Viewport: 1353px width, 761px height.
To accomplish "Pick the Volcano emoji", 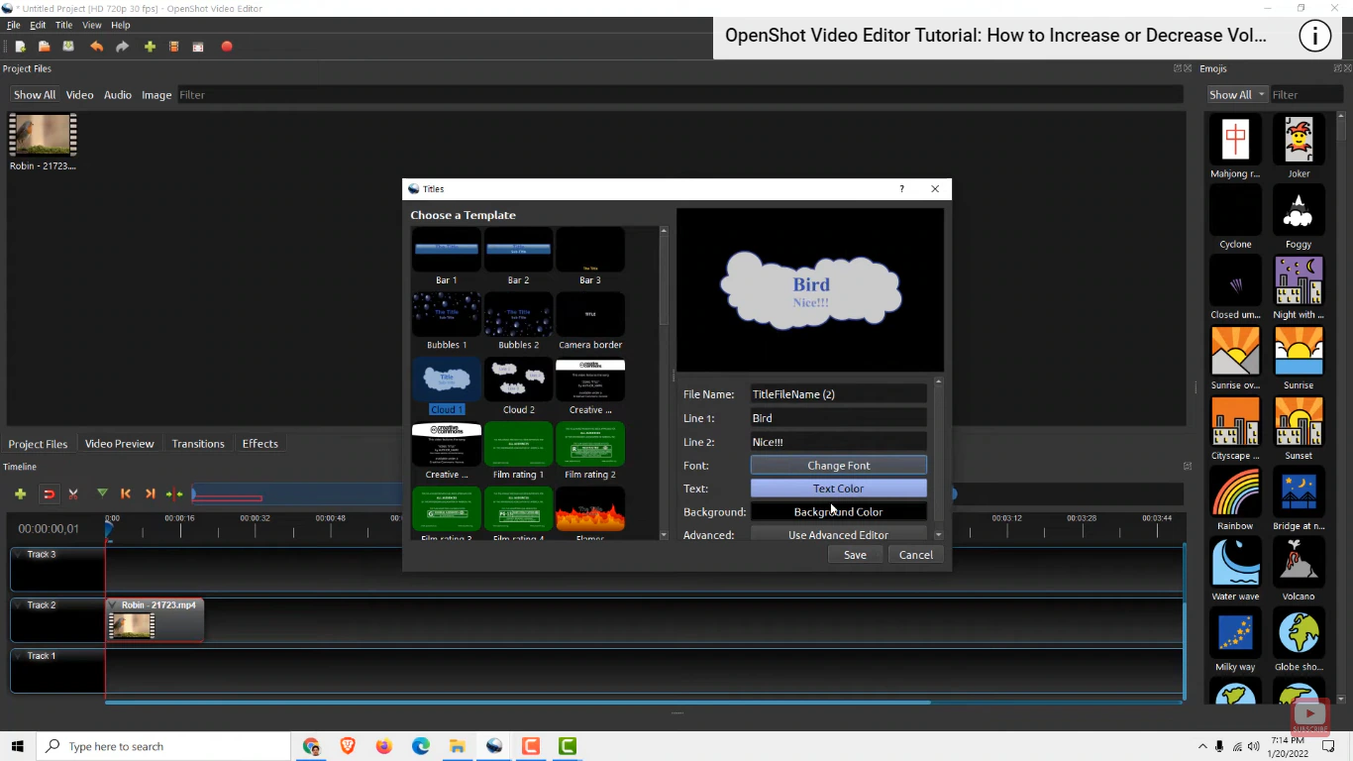I will (x=1299, y=569).
